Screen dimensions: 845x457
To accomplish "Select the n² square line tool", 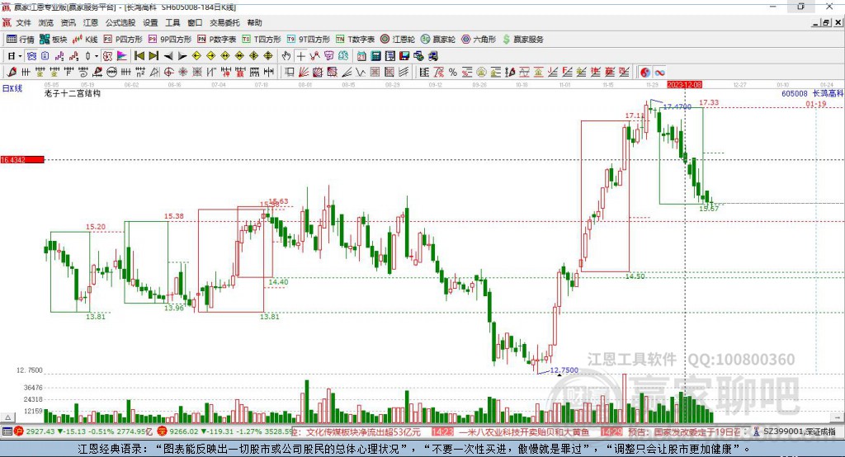I will [x=140, y=73].
